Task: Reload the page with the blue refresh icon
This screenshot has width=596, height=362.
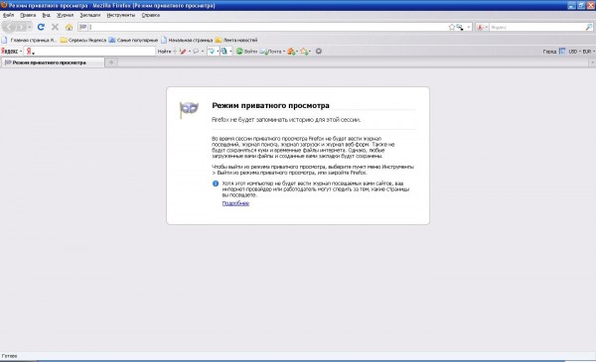Action: (41, 27)
